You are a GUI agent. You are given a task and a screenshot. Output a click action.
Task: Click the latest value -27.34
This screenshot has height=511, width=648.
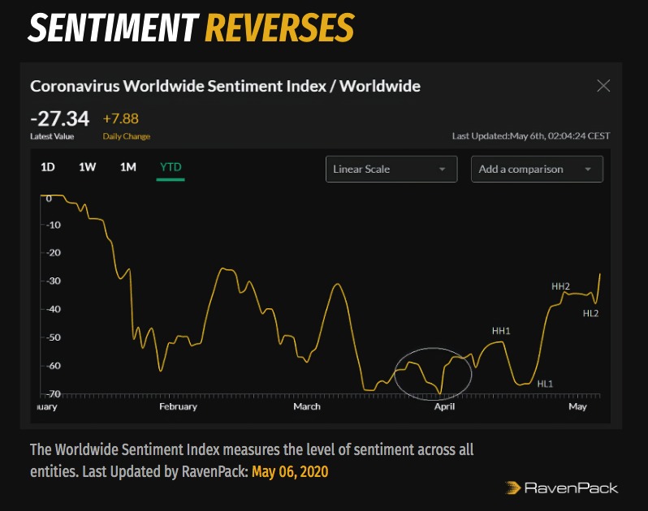pos(59,119)
